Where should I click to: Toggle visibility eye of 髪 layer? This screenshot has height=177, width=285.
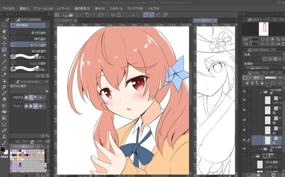(x=244, y=110)
